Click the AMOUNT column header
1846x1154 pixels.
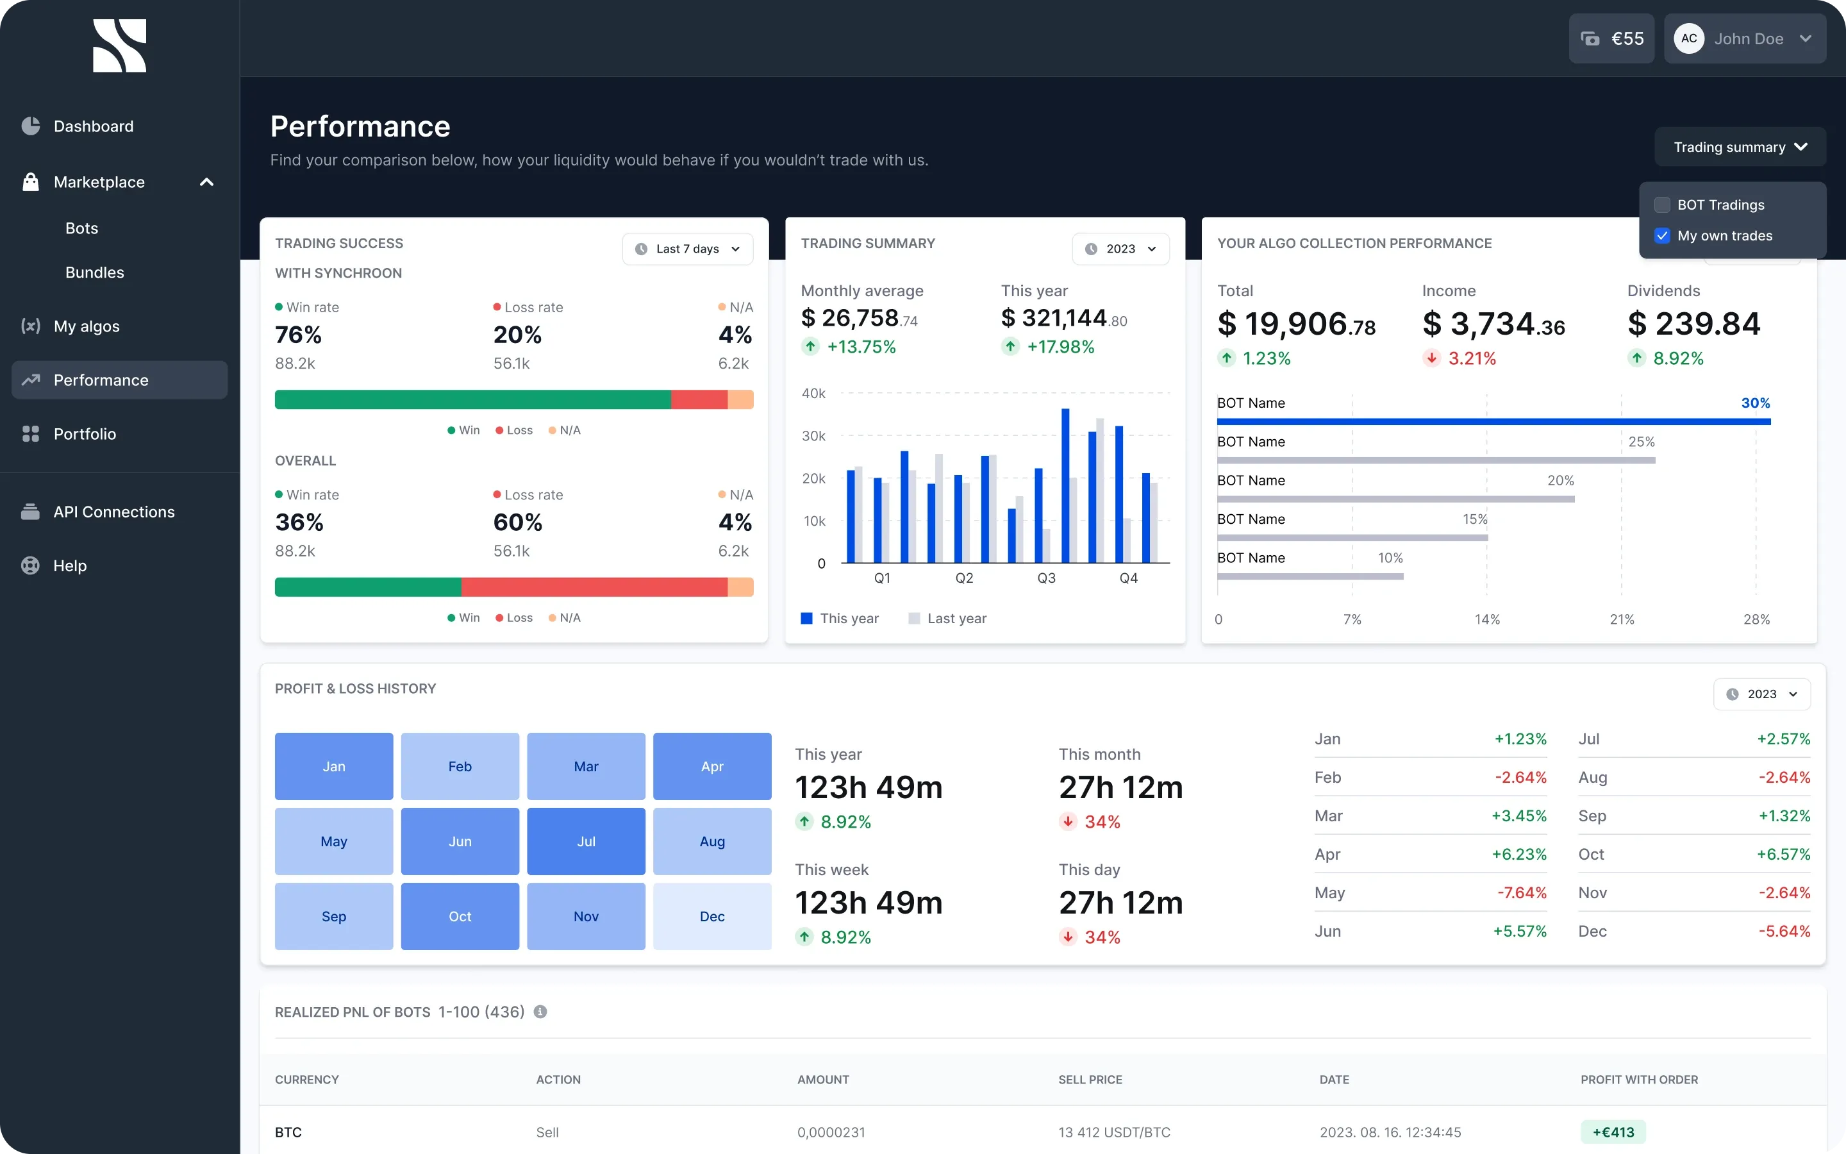point(823,1079)
